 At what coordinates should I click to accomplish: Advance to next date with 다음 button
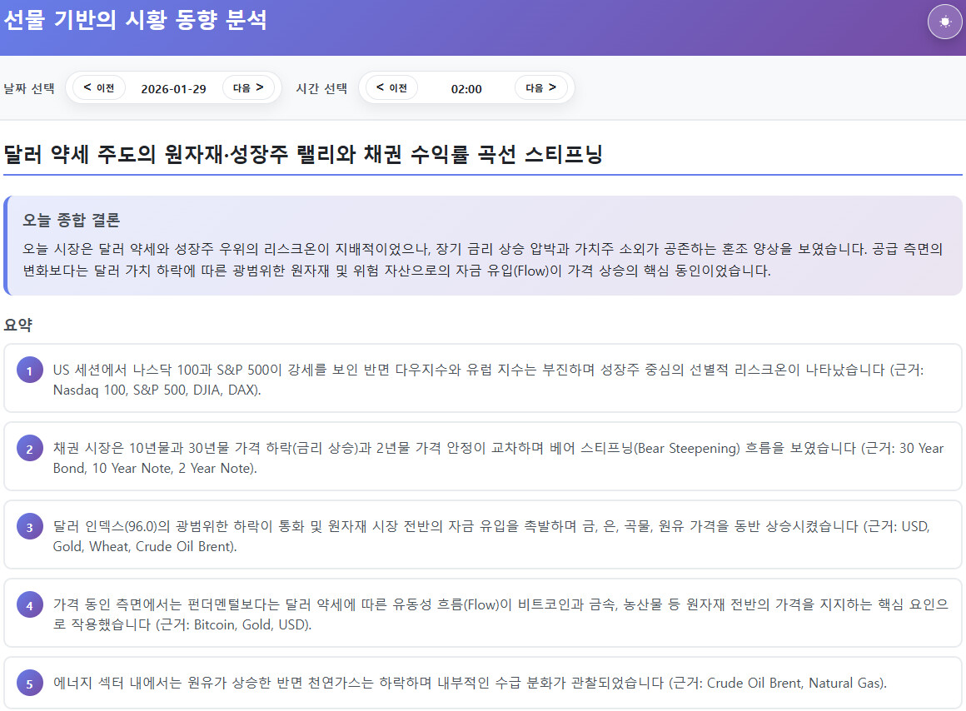[x=248, y=87]
